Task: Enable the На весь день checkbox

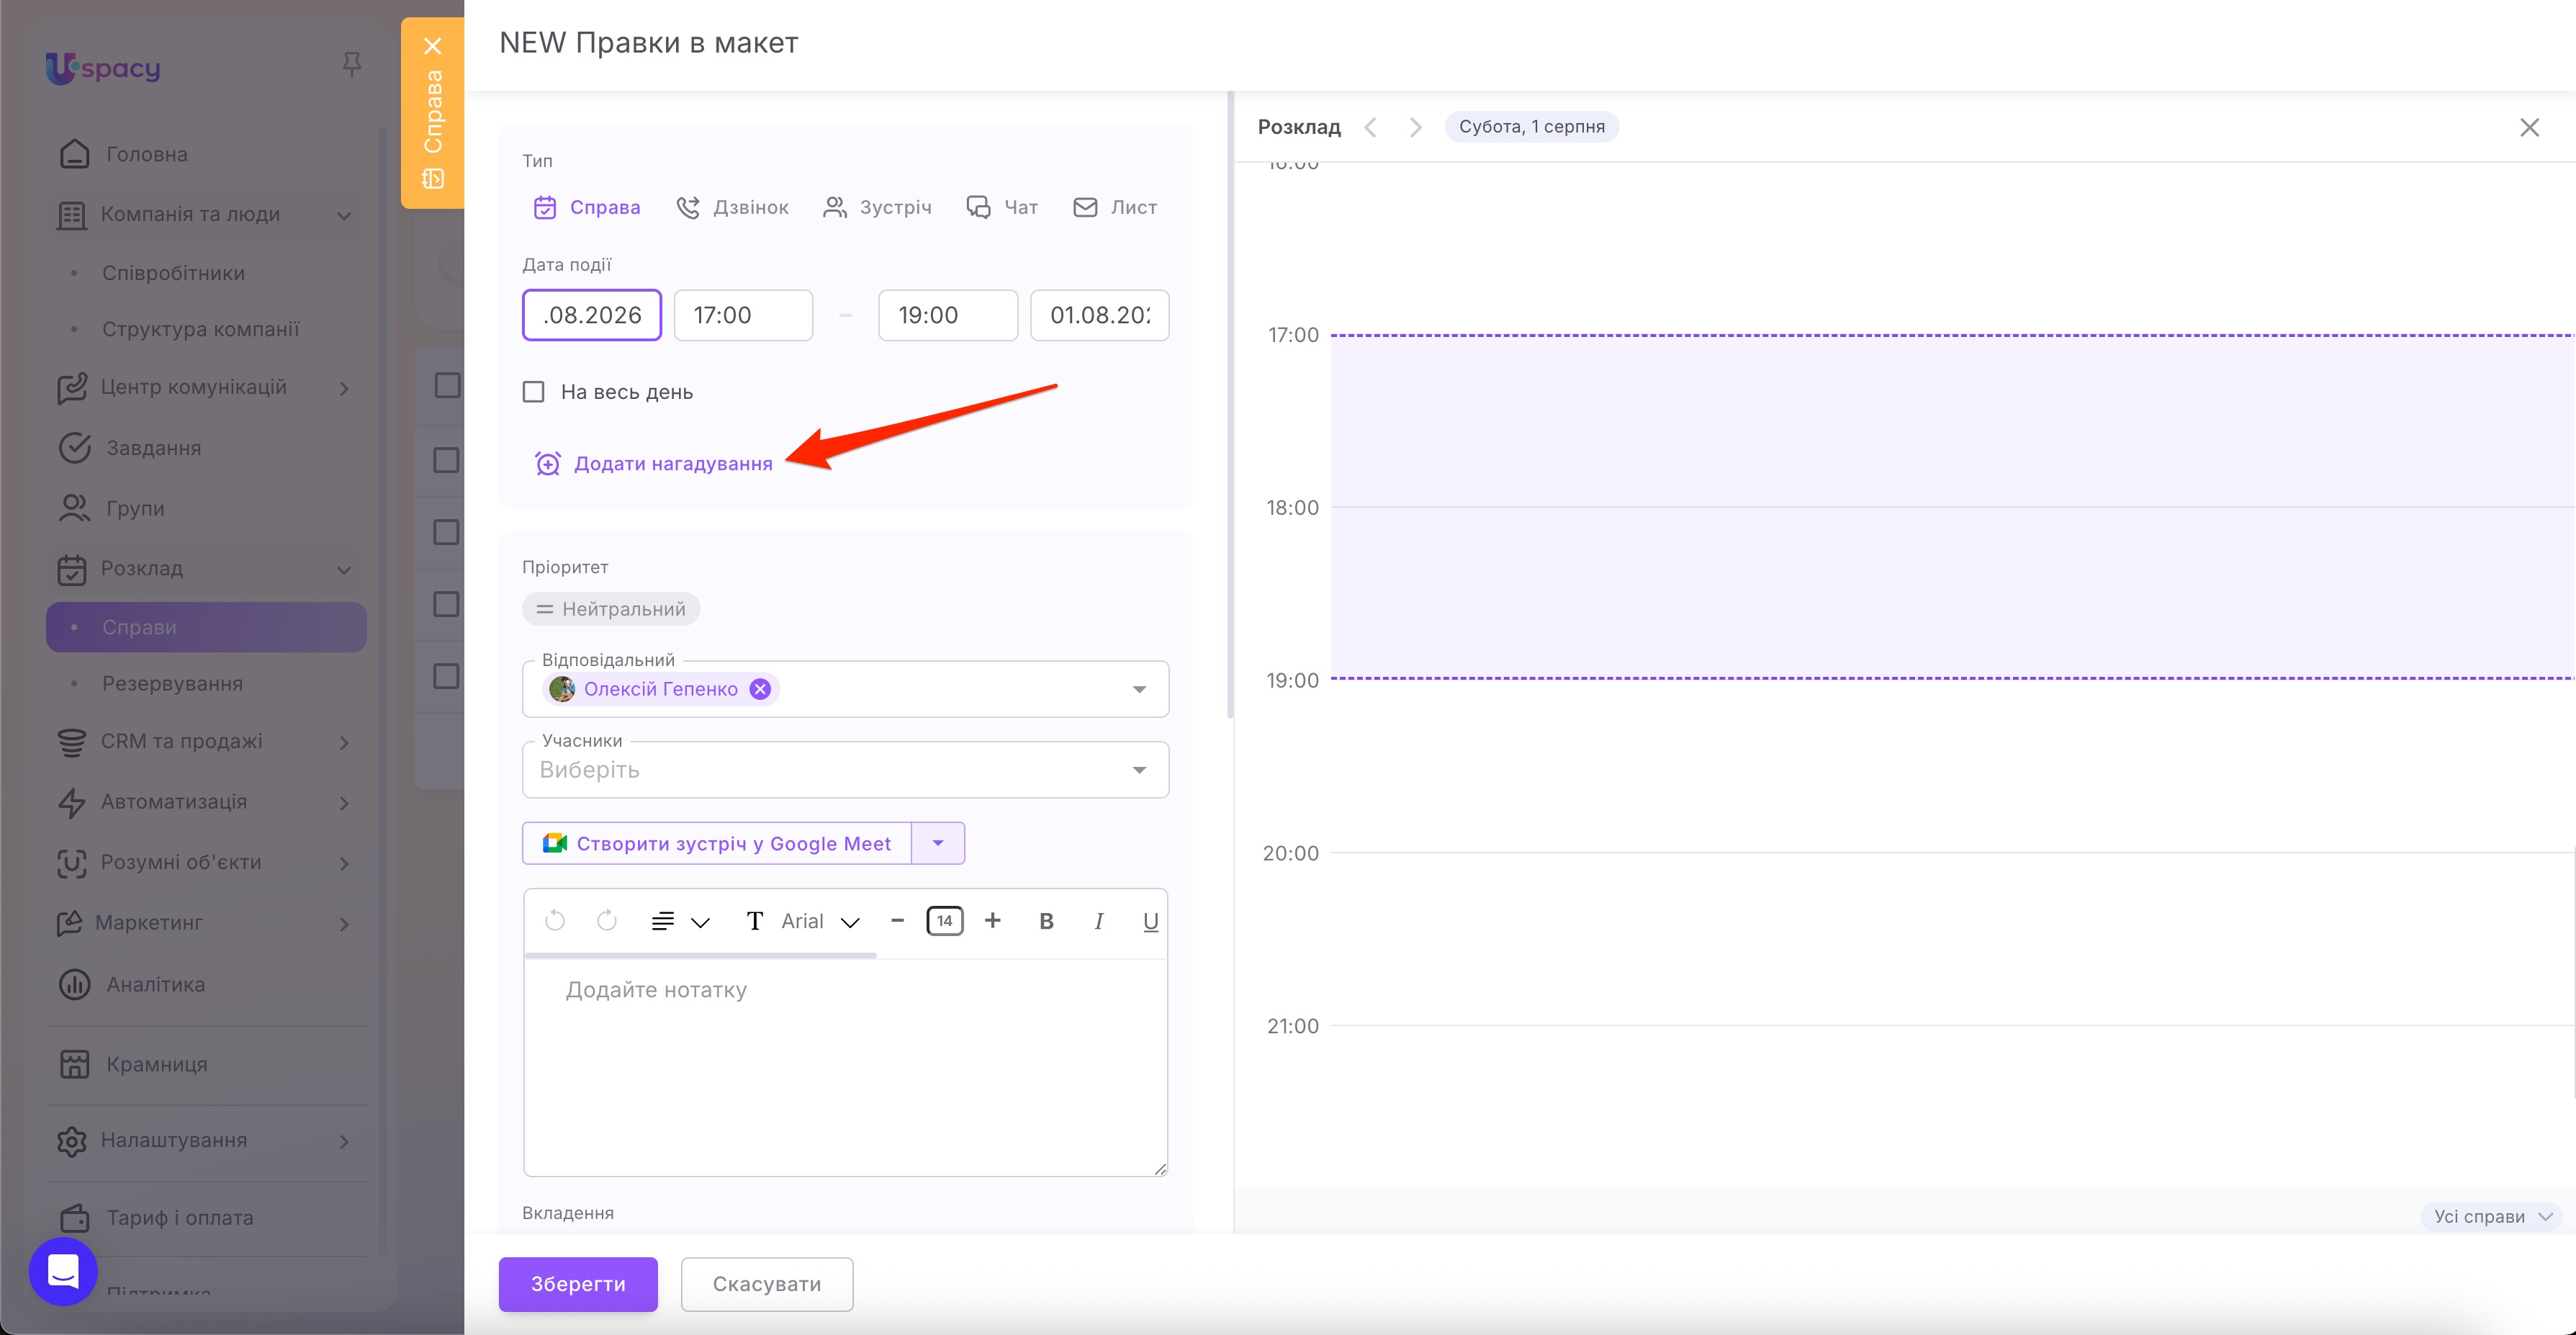Action: (534, 392)
